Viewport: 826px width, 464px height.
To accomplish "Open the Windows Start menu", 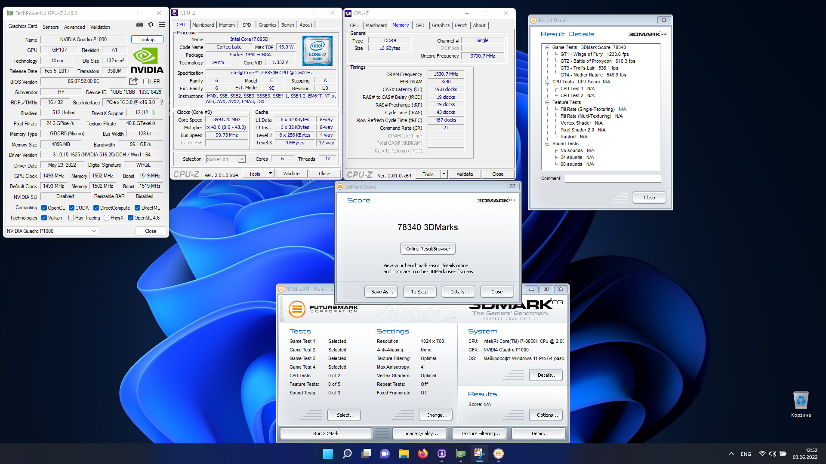I will click(328, 454).
